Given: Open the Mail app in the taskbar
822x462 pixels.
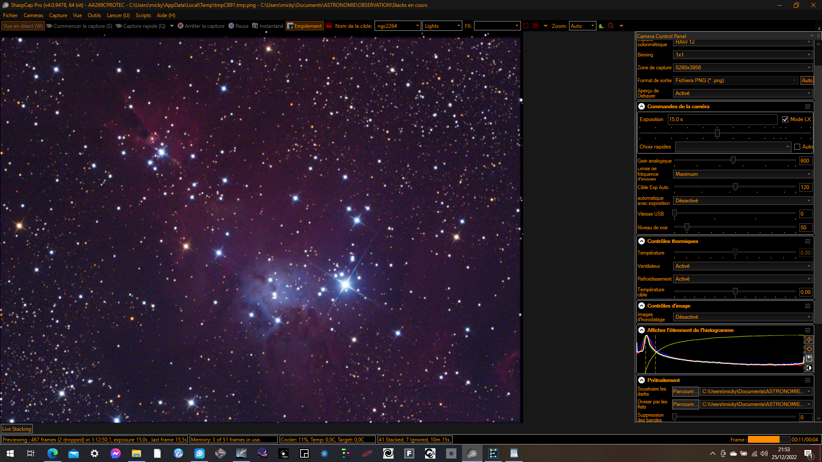Looking at the screenshot, I should point(74,453).
